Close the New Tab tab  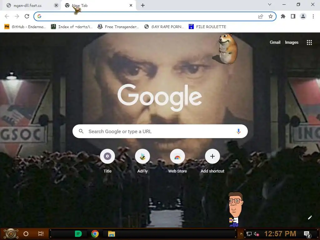point(131,6)
